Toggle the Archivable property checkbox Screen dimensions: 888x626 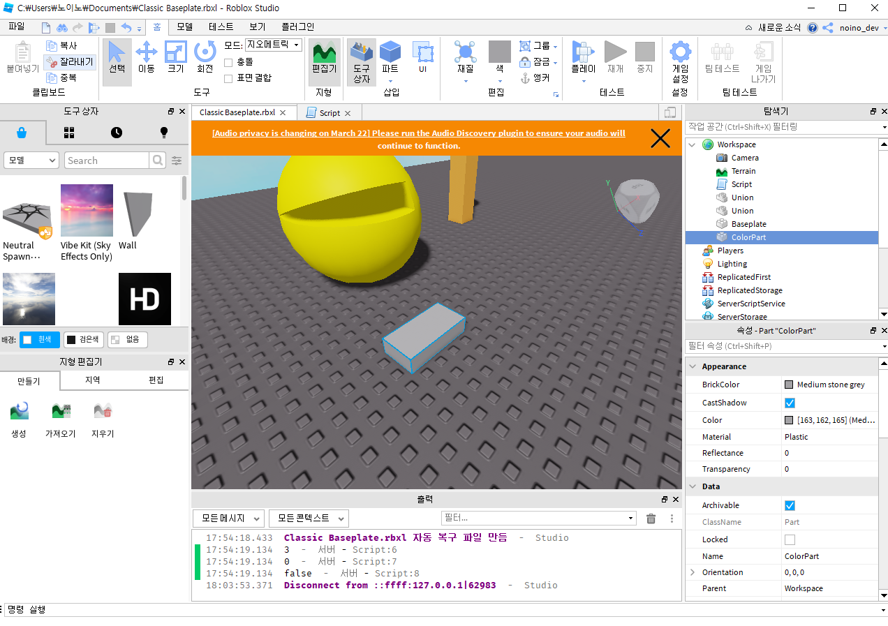pyautogui.click(x=790, y=505)
